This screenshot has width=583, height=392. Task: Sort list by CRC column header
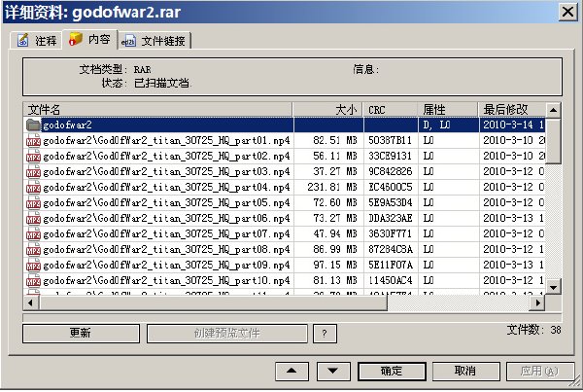click(x=391, y=110)
